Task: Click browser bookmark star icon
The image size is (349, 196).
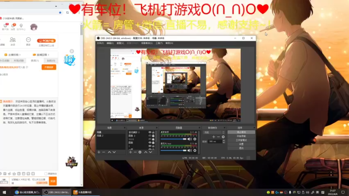Action: tap(60, 13)
